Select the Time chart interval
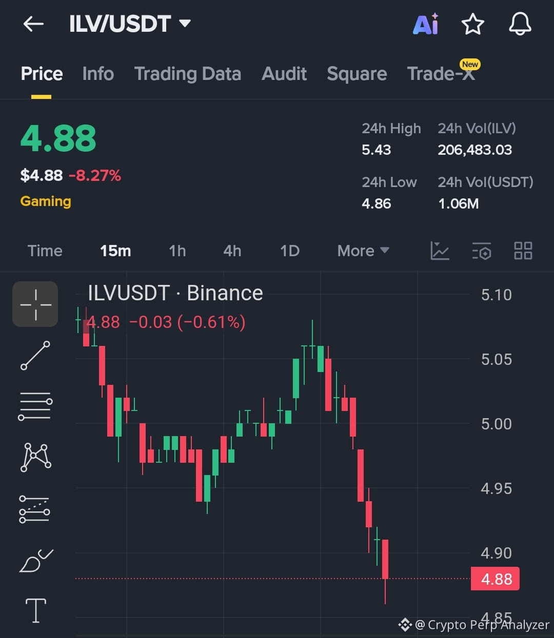The image size is (554, 638). (45, 251)
